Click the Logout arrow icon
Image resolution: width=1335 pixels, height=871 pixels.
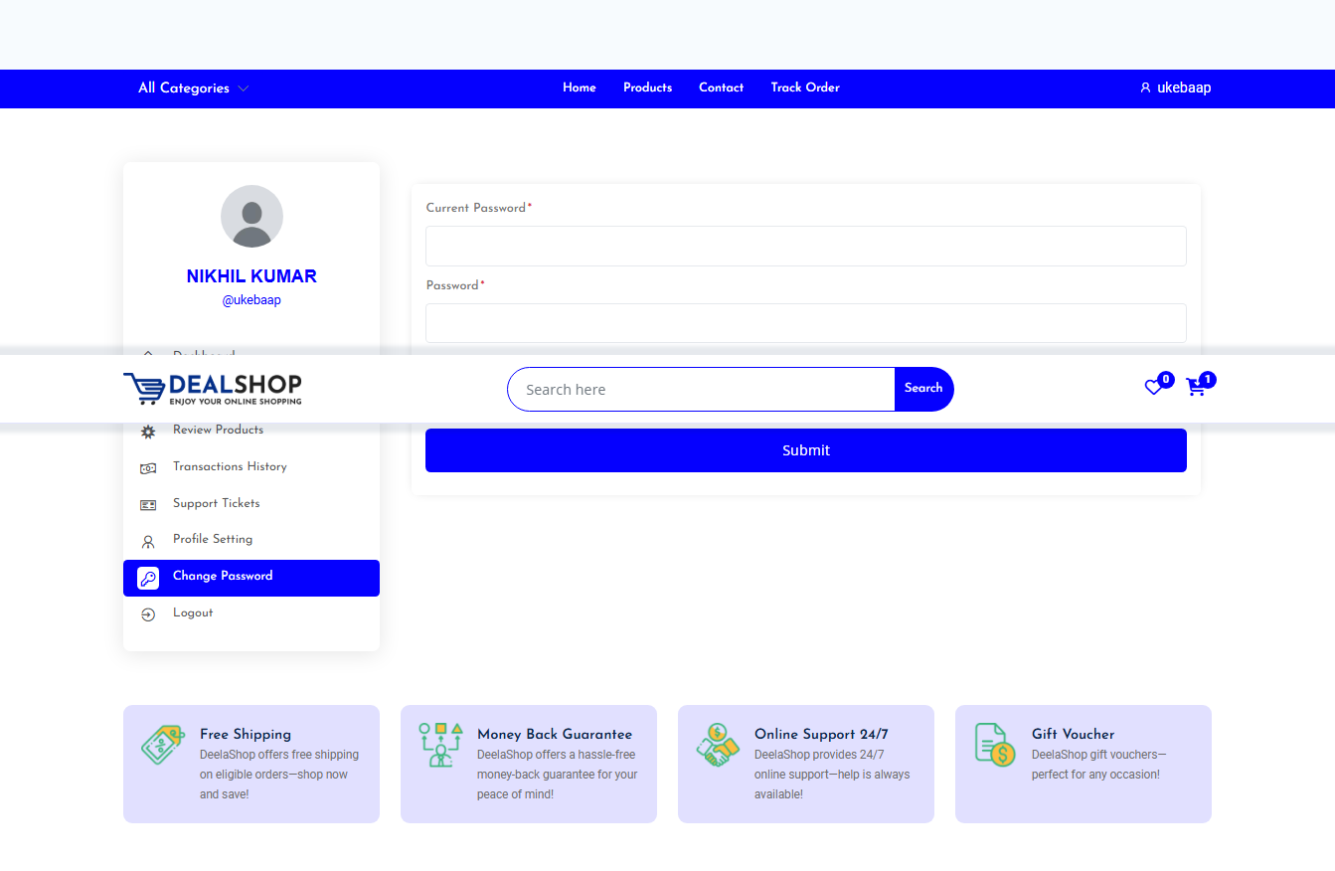(148, 614)
